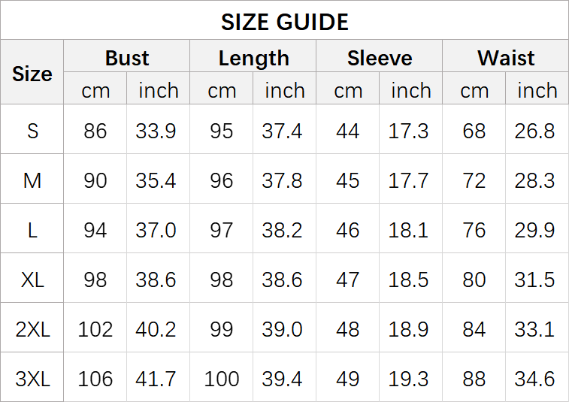Select the M size row label
The height and width of the screenshot is (402, 569).
coord(32,181)
